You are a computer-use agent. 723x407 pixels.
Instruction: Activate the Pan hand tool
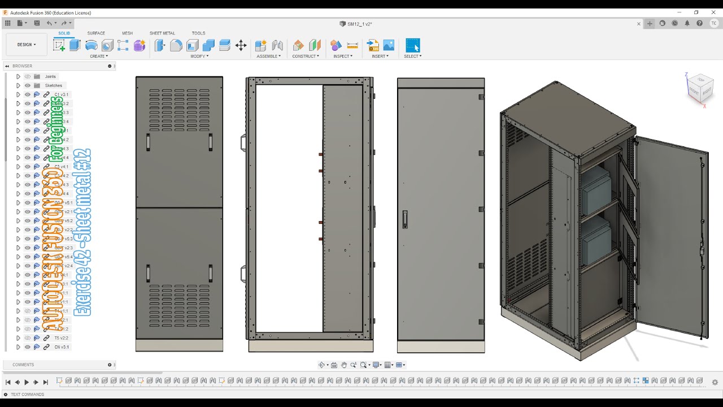[x=343, y=365]
